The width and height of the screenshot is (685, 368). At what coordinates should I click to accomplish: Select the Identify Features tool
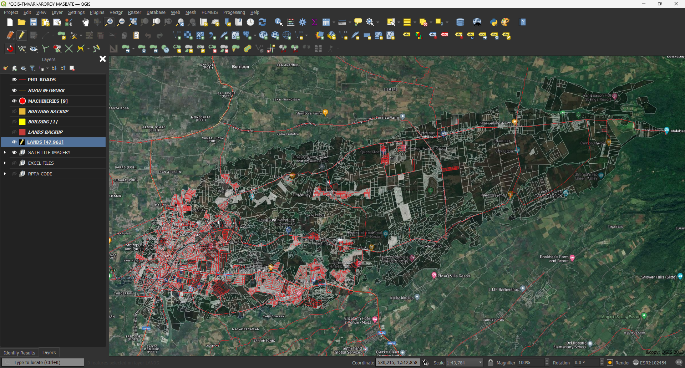(279, 22)
